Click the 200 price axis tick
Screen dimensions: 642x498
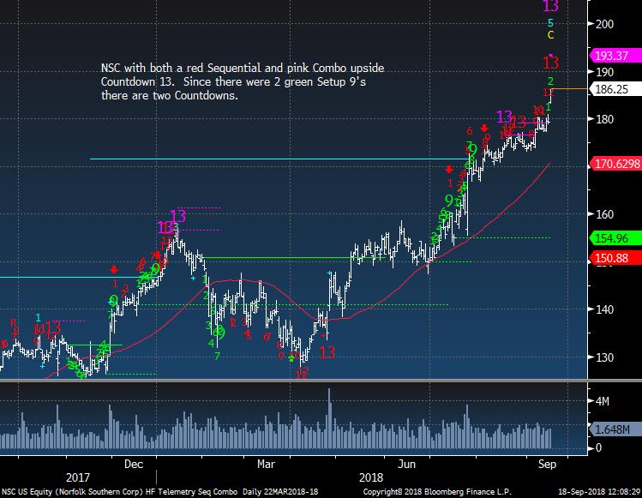coord(605,24)
